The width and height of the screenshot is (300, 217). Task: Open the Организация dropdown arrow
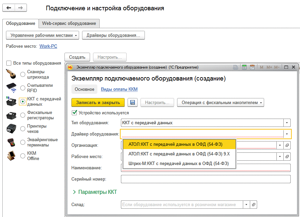pos(280,145)
